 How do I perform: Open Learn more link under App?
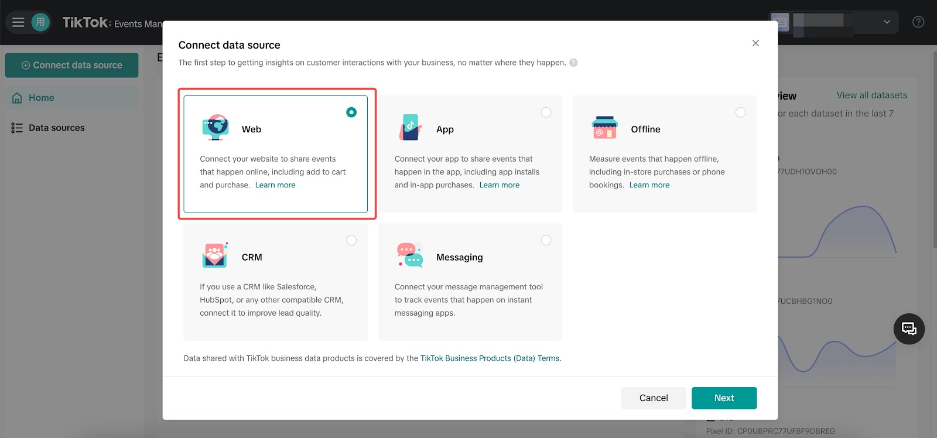click(x=500, y=185)
